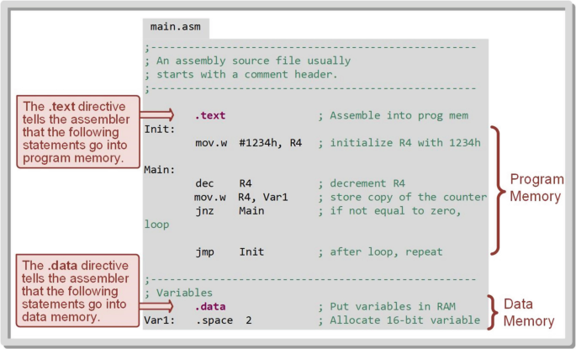576x349 pixels.
Task: Click the jnz Main instruction
Action: click(x=230, y=211)
